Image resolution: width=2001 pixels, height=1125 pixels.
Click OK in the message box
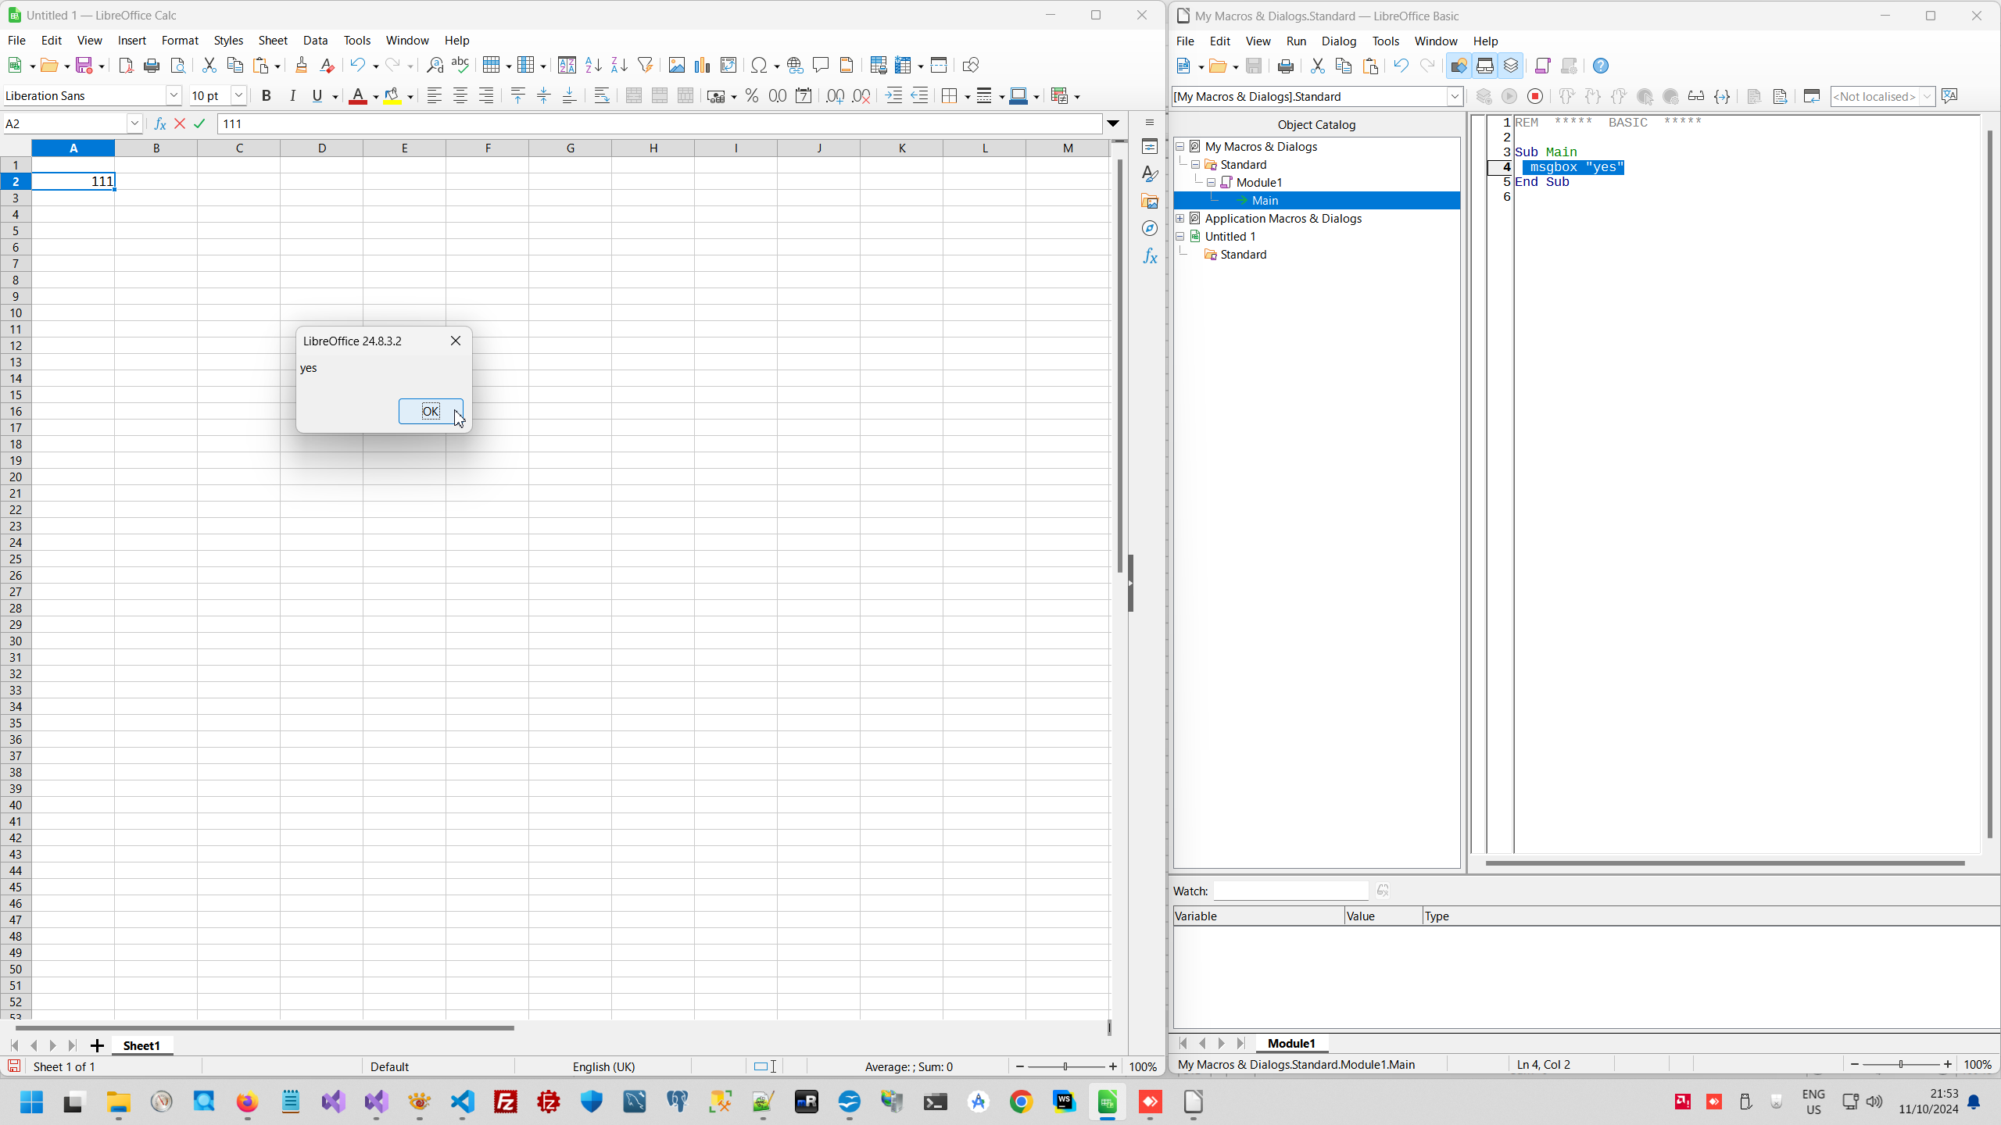[430, 412]
